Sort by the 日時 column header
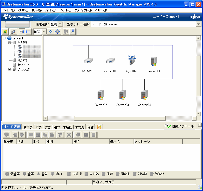Viewport: 203px width, 191px height. click(91, 141)
